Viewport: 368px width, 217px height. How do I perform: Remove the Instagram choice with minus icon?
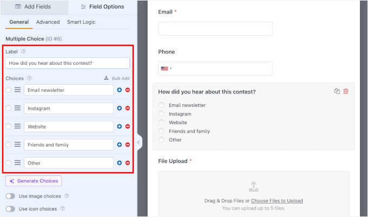click(x=128, y=109)
